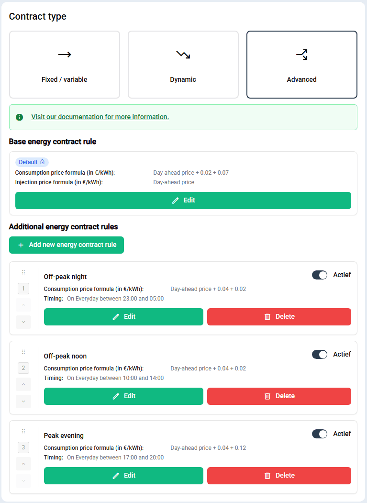Disable the Off-peak night rule toggle
The width and height of the screenshot is (367, 503).
pyautogui.click(x=320, y=275)
